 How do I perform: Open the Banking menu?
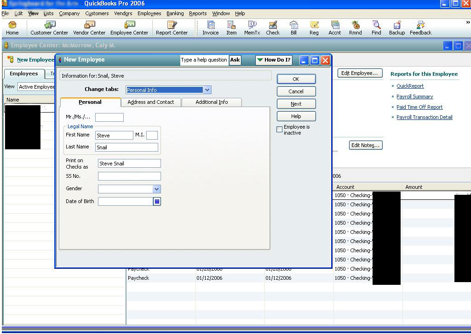[175, 13]
